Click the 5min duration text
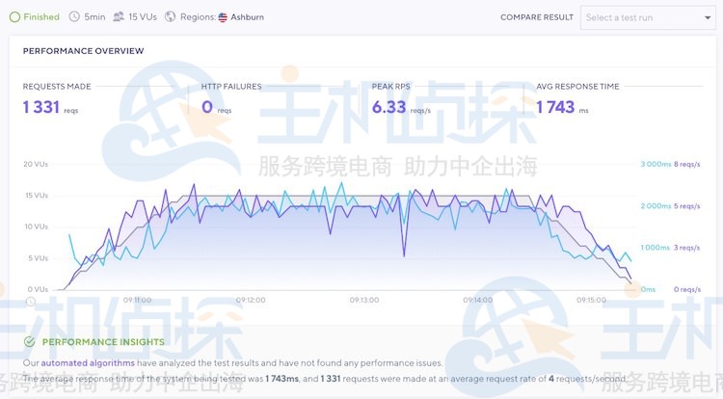Image resolution: width=723 pixels, height=399 pixels. click(94, 17)
